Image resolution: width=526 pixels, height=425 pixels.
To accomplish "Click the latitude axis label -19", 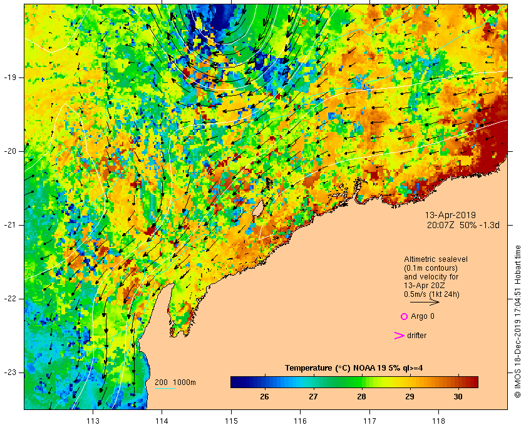I will 10,77.
